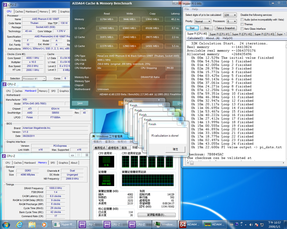Click Save in the AIDA64 benchmark window

point(80,103)
